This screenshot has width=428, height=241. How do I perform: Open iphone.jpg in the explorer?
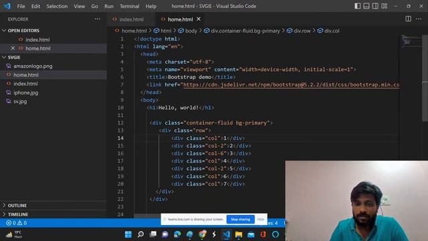(x=25, y=92)
